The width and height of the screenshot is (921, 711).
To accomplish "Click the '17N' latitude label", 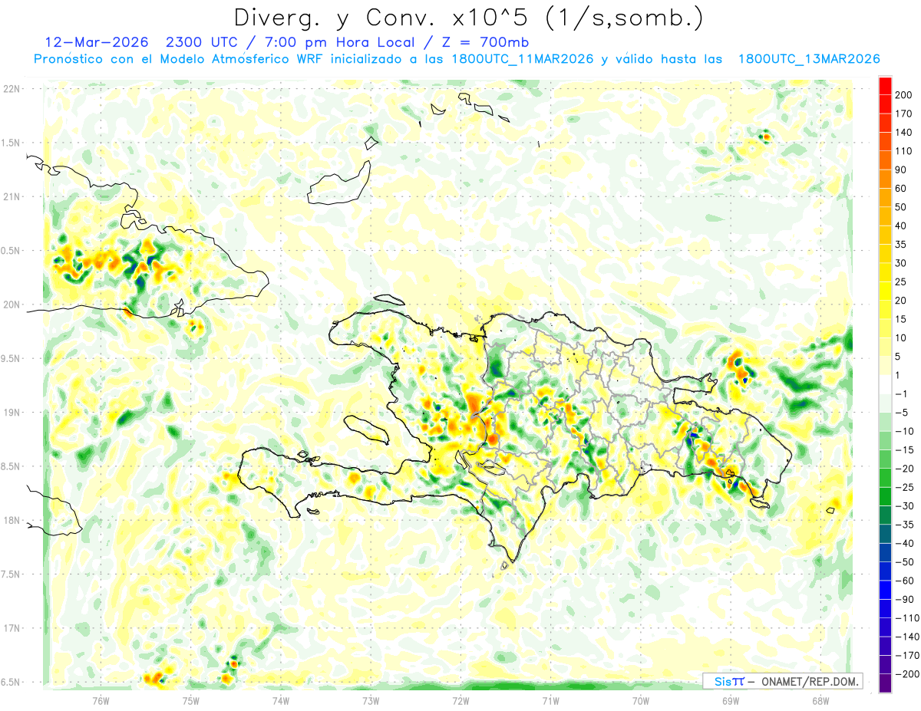I will [x=11, y=628].
